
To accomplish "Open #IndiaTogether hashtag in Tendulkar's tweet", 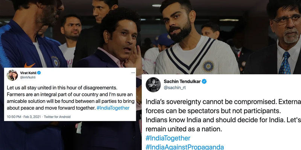I will coord(168,138).
